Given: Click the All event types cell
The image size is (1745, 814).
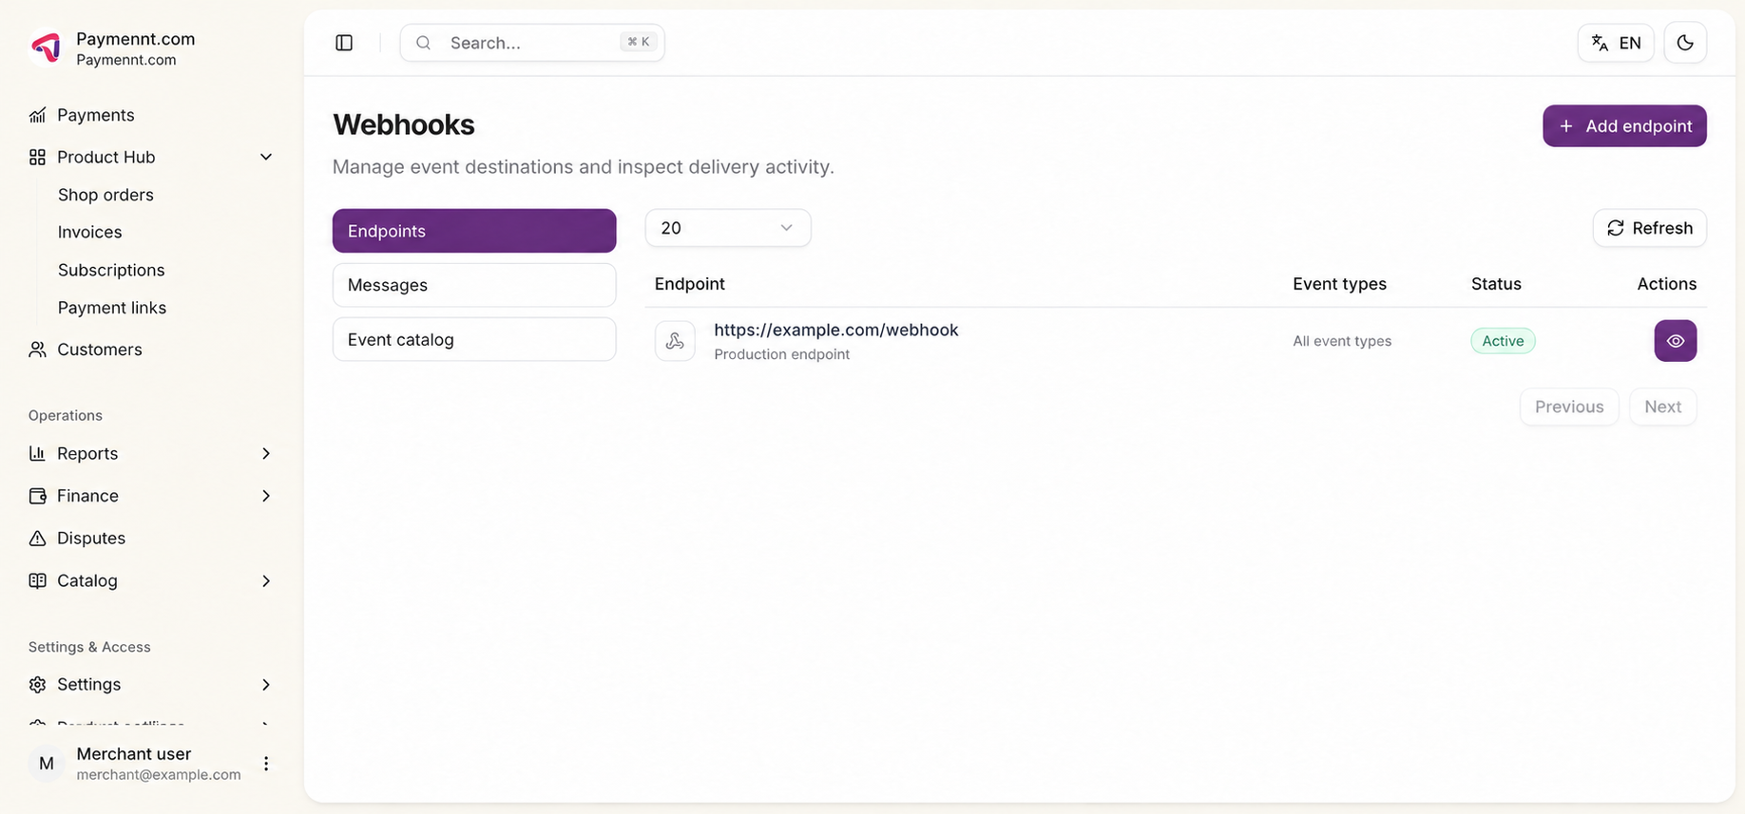Looking at the screenshot, I should point(1342,341).
